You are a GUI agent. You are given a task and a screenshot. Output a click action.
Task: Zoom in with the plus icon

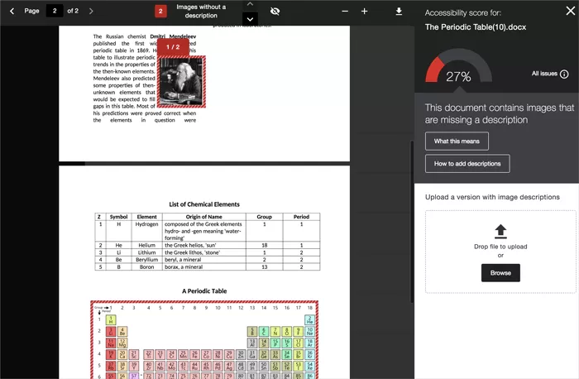365,11
